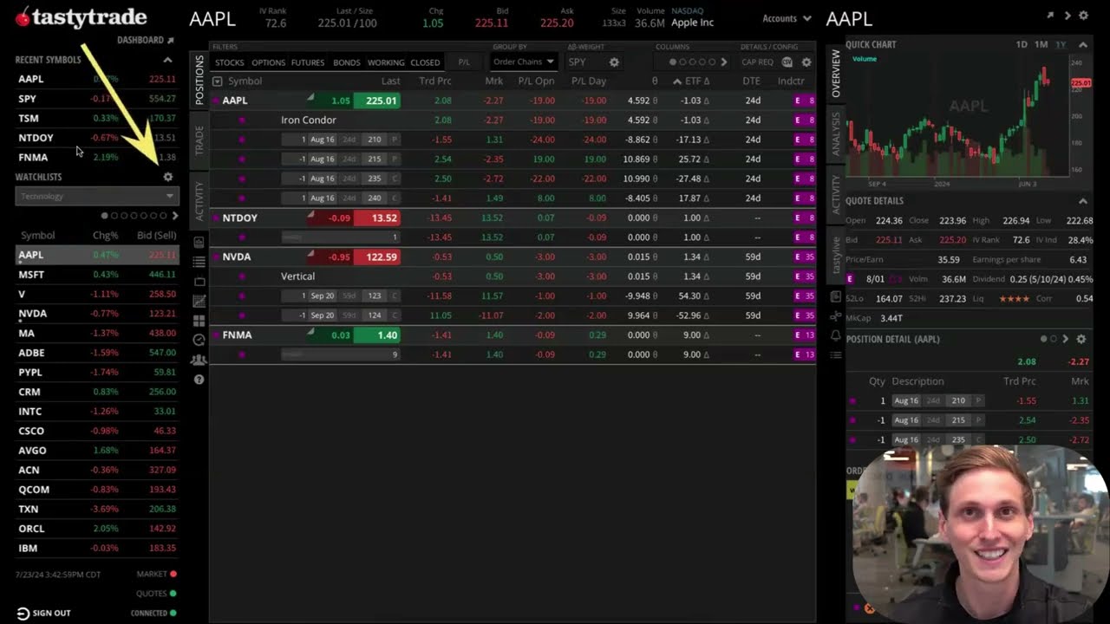Pop out the Dashboard arrow icon

coord(171,41)
